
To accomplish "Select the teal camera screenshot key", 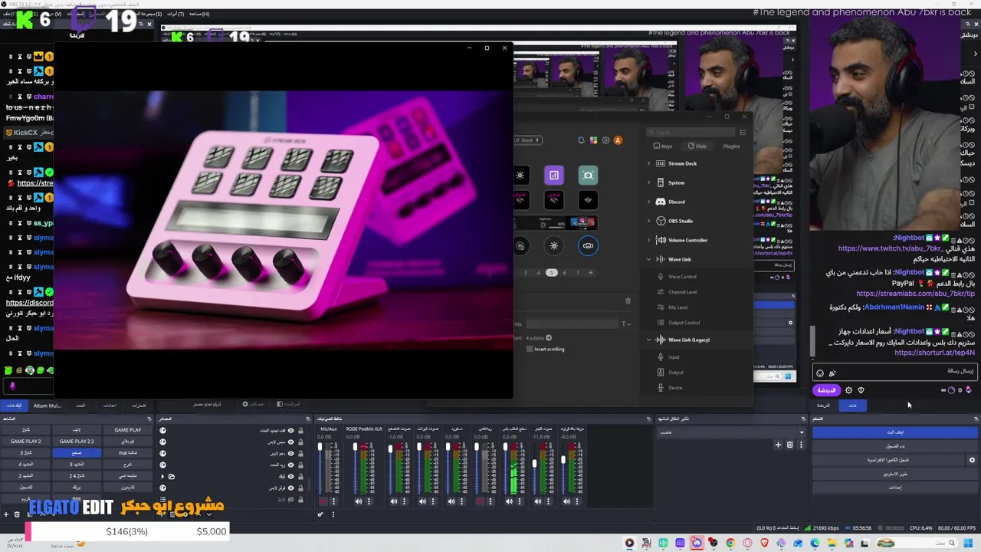I will [x=588, y=176].
